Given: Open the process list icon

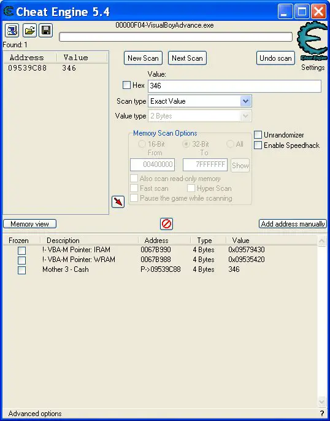Looking at the screenshot, I should click(x=12, y=30).
